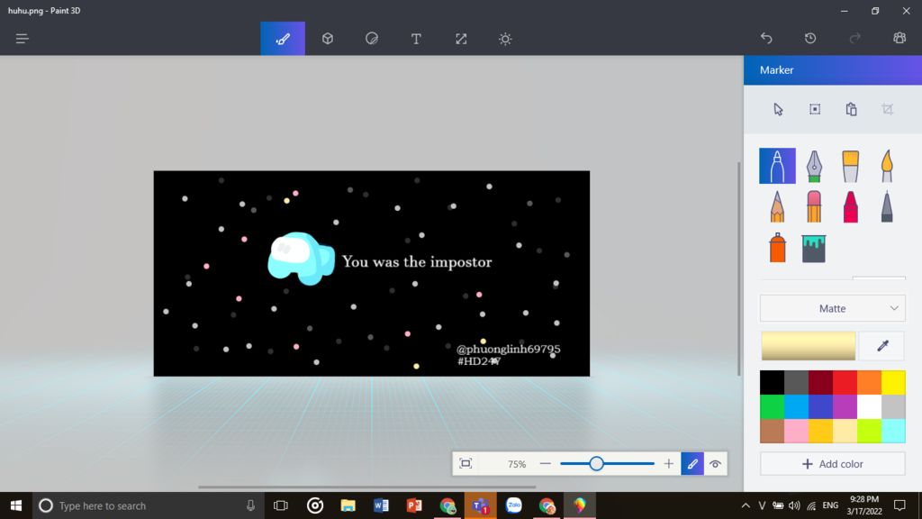This screenshot has height=519, width=922.
Task: Choose the Select arrow tool
Action: pyautogui.click(x=778, y=109)
